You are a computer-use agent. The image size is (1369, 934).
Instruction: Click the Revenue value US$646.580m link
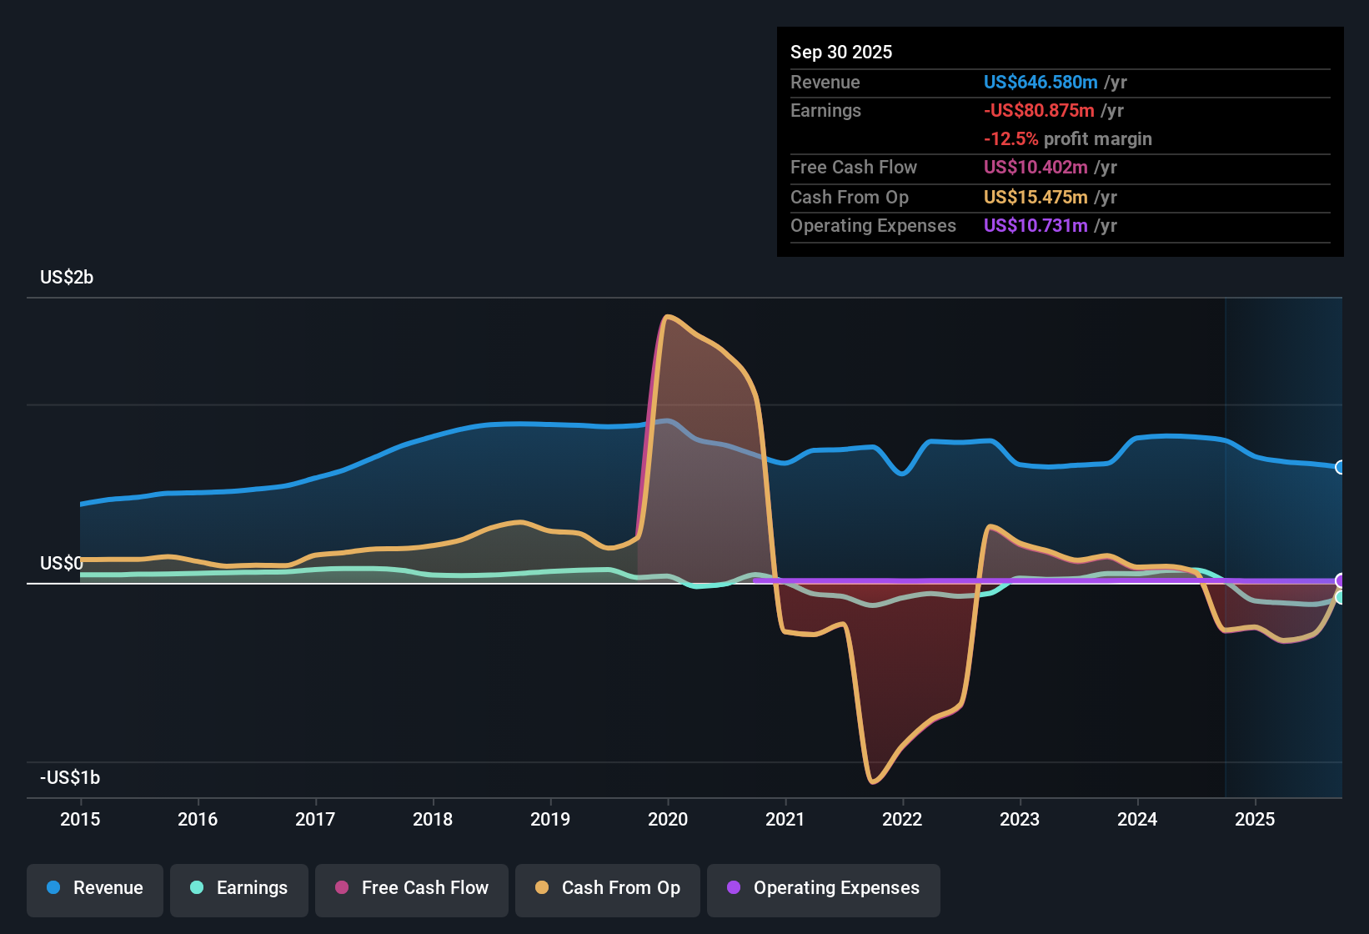(1041, 83)
